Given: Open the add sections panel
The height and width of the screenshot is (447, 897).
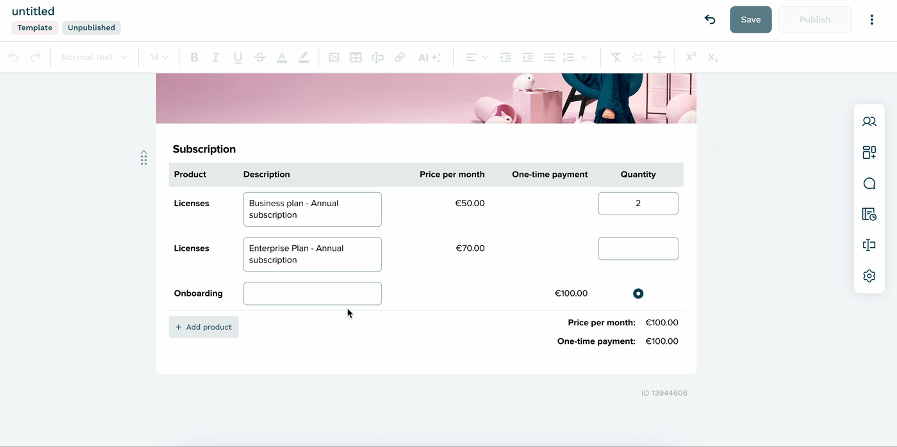Looking at the screenshot, I should pyautogui.click(x=869, y=152).
